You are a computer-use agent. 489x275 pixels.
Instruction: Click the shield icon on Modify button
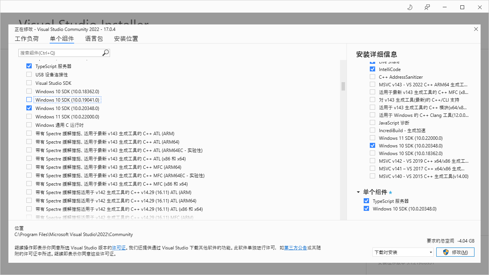(445, 252)
